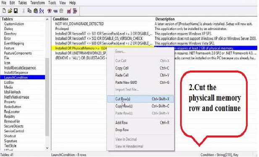Open the Transform menu

click(x=37, y=3)
